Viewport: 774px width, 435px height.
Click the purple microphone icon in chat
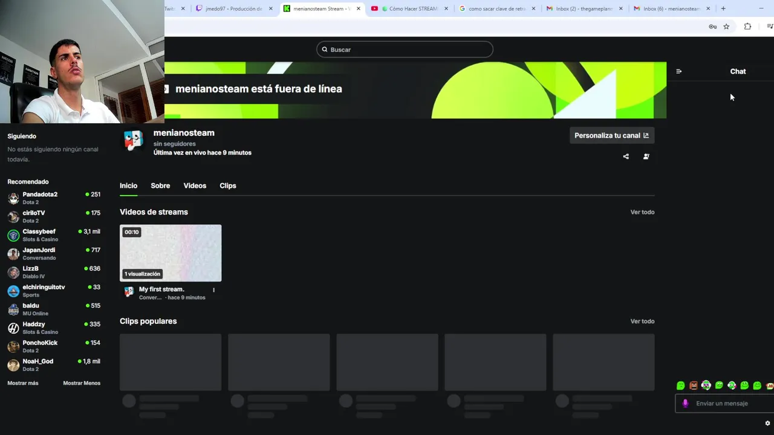click(685, 404)
